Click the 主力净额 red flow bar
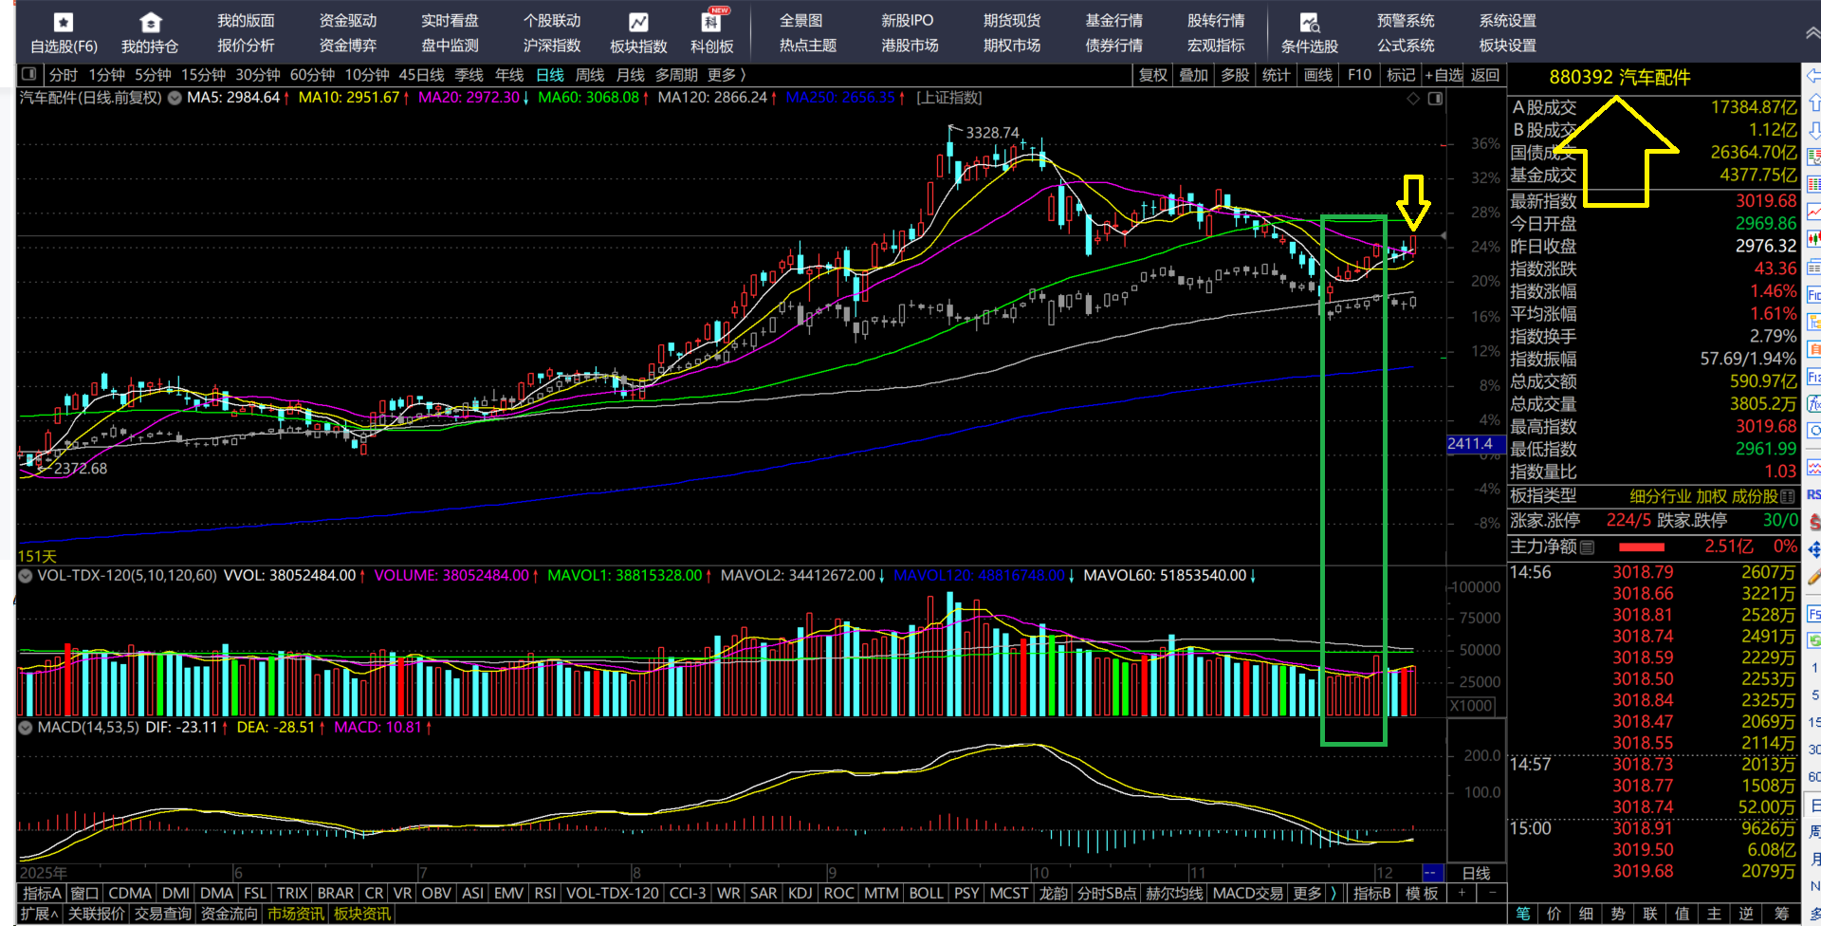 pyautogui.click(x=1642, y=547)
